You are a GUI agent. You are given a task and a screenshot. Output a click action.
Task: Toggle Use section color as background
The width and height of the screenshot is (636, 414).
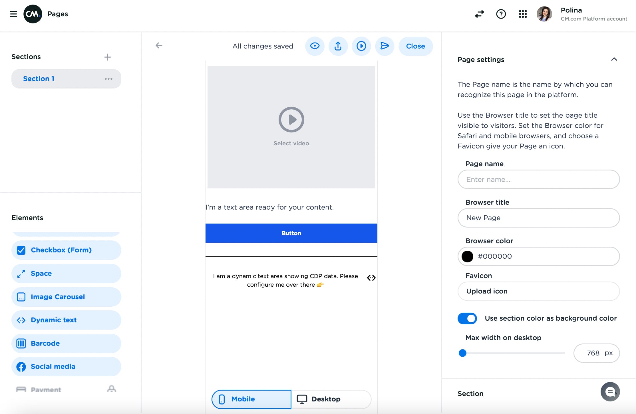[x=467, y=318]
